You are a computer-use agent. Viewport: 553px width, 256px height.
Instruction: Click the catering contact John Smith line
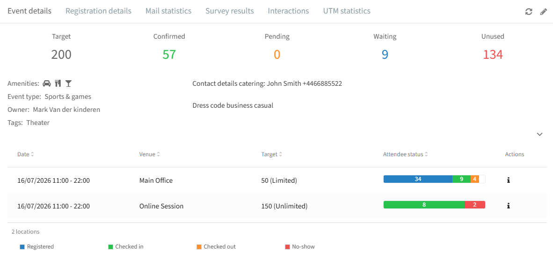pos(267,83)
